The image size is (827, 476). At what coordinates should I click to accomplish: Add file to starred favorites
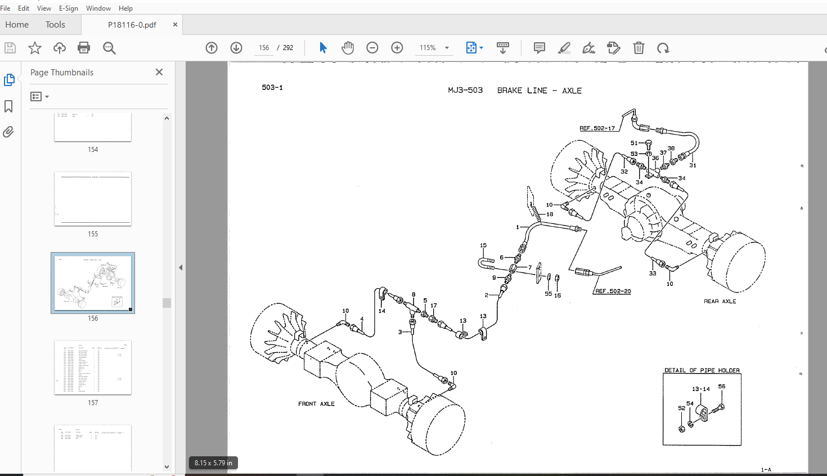[x=35, y=48]
